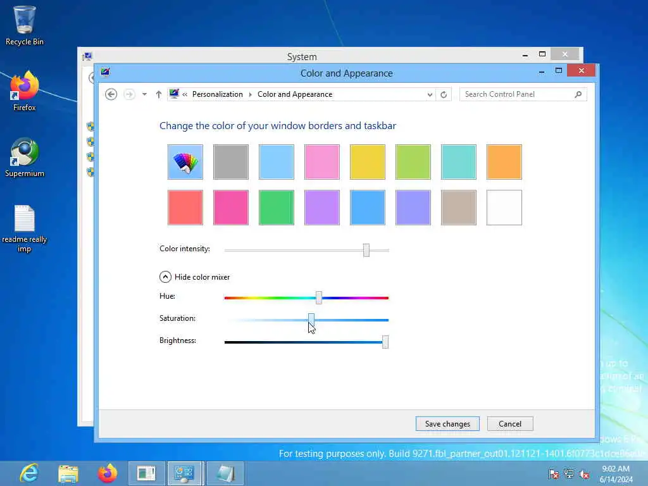Image resolution: width=648 pixels, height=486 pixels.
Task: Open the address bar history dropdown
Action: point(430,95)
